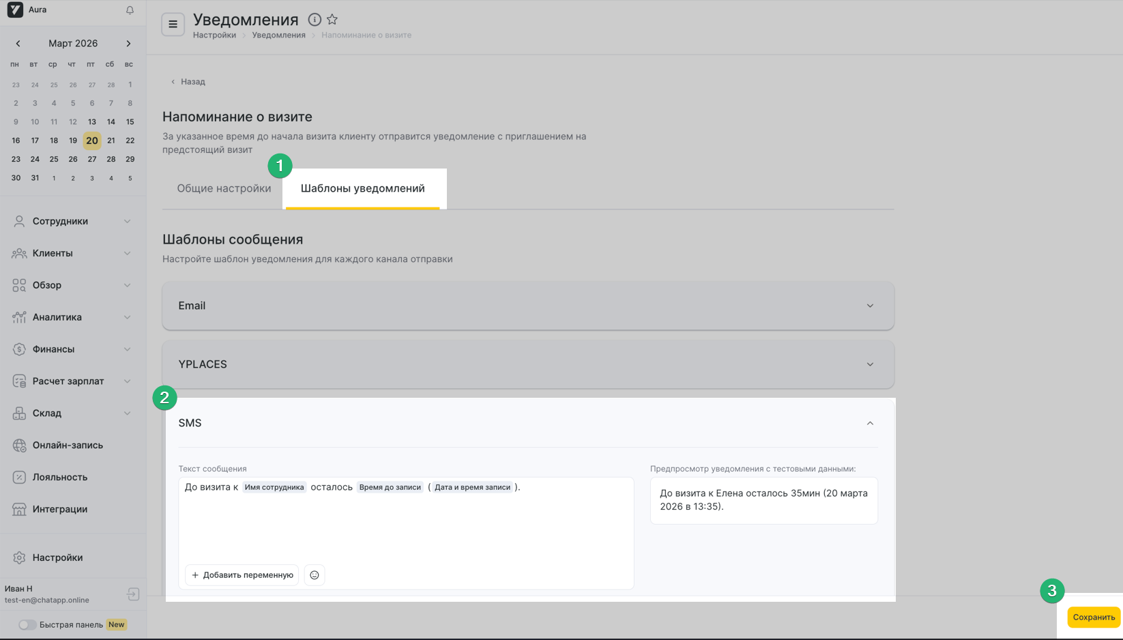Screen dimensions: 1123x640
Task: Click the logout icon near Иван Н
Action: tap(133, 594)
